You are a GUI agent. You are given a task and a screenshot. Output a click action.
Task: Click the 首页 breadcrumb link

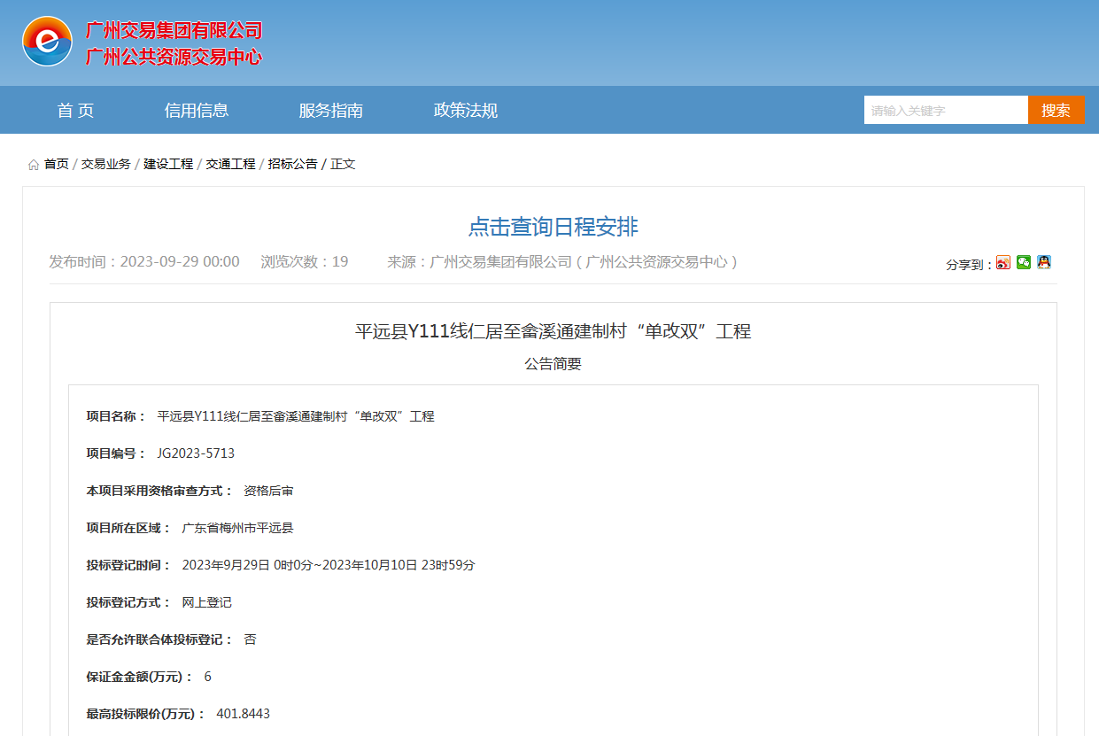tap(55, 163)
